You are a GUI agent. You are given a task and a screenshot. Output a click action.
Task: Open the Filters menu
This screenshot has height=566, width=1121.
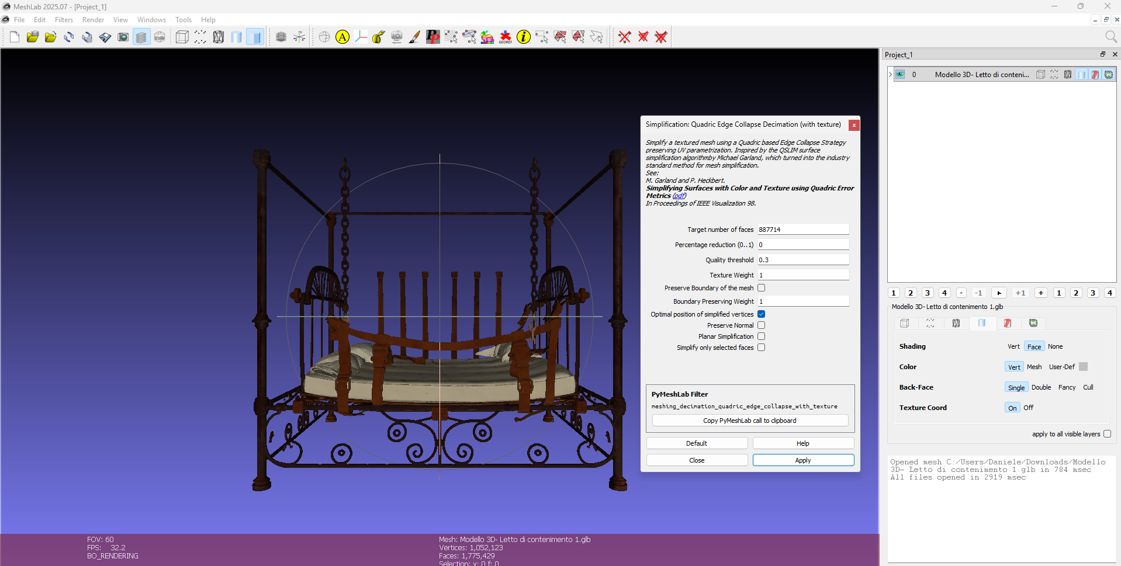(x=64, y=20)
